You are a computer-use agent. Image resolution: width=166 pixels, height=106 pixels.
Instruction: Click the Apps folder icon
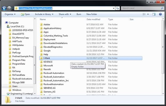[x=41, y=32]
